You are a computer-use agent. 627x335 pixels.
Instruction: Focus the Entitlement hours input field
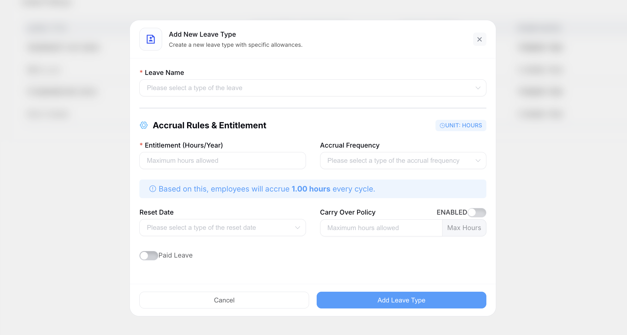(222, 161)
